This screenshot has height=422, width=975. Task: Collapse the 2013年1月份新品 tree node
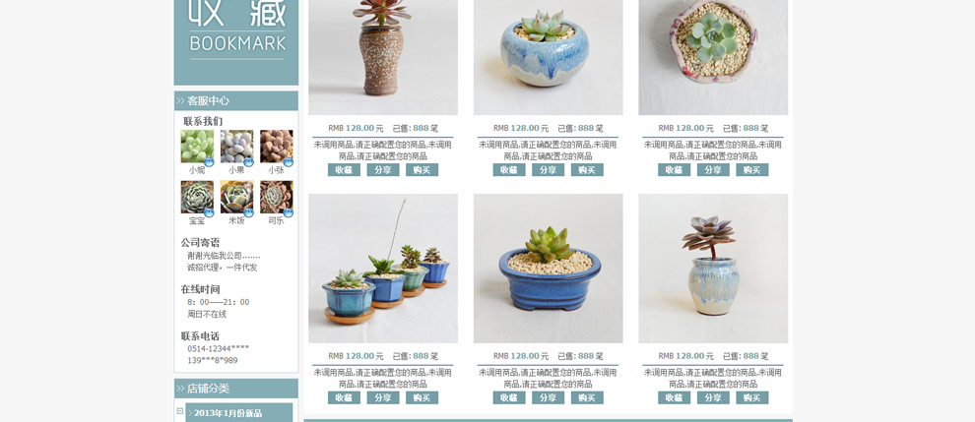179,411
